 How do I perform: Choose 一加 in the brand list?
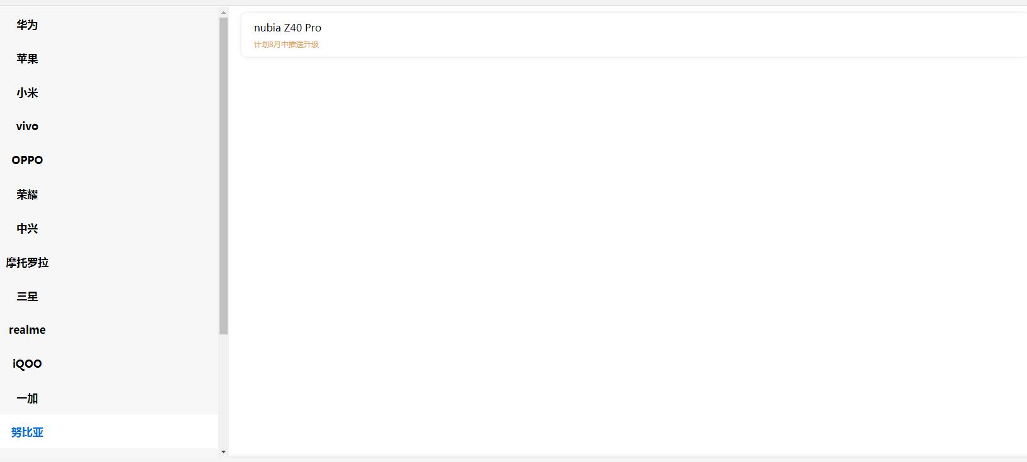[x=27, y=399]
